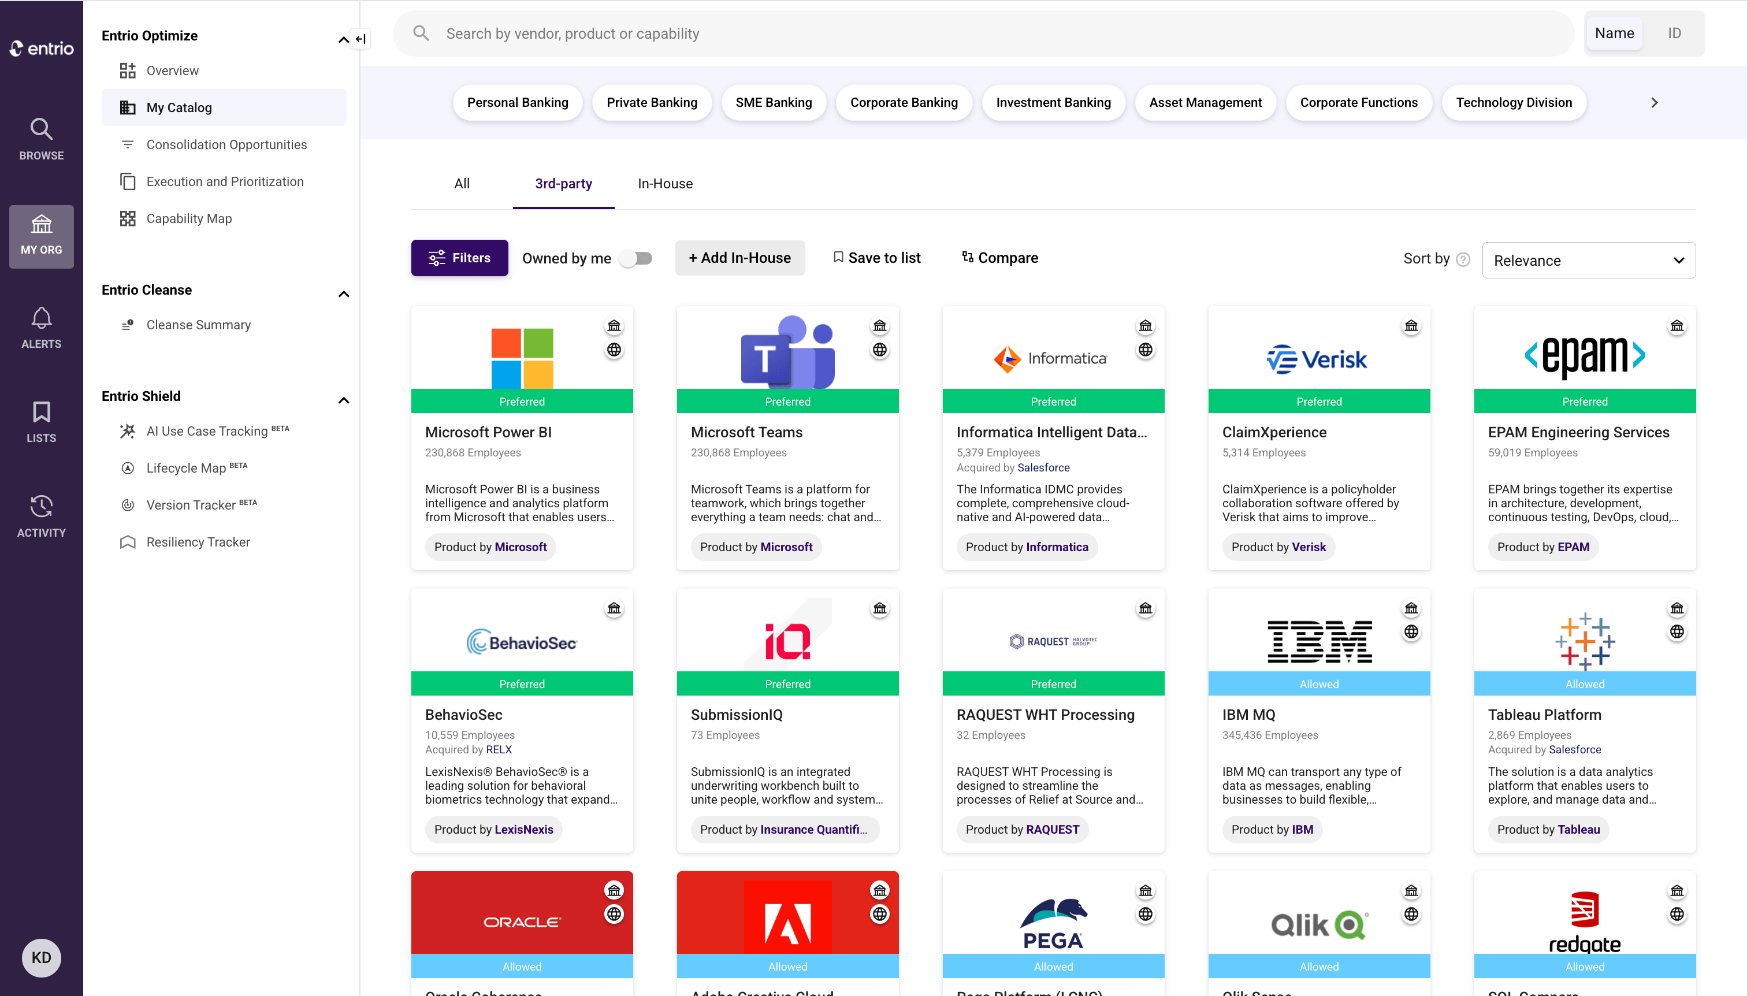The image size is (1747, 996).
Task: Switch to the All tab
Action: point(462,183)
